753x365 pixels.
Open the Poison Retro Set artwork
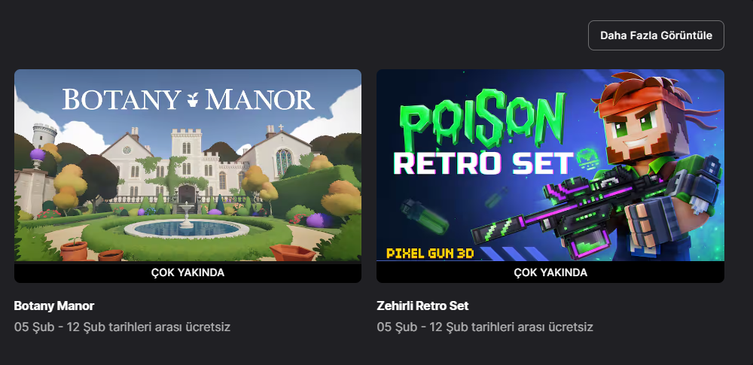(x=550, y=166)
